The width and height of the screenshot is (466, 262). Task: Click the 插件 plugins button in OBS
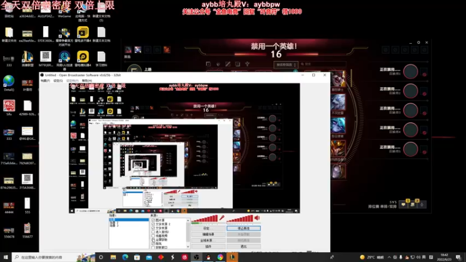[x=208, y=246]
